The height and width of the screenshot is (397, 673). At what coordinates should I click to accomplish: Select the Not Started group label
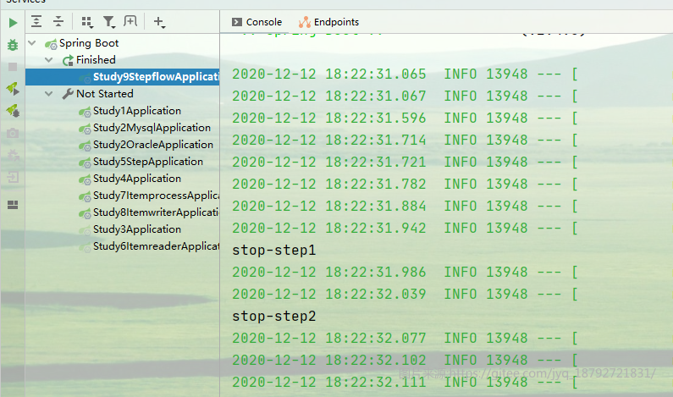[x=105, y=94]
